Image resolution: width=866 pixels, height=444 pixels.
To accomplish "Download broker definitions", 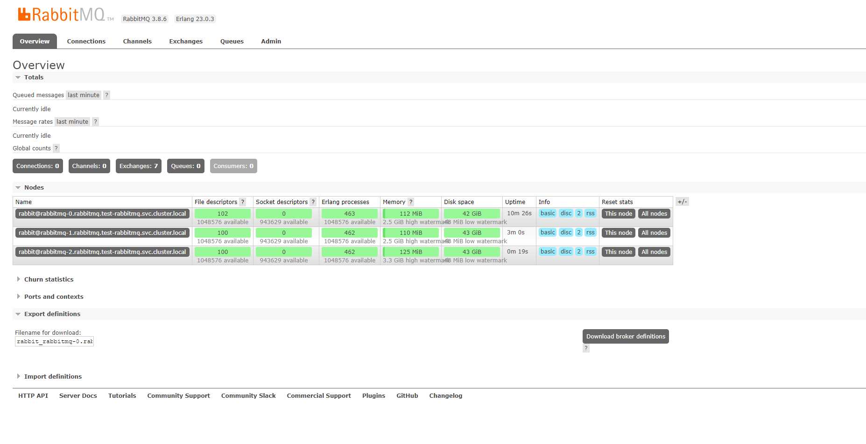I will tap(626, 337).
